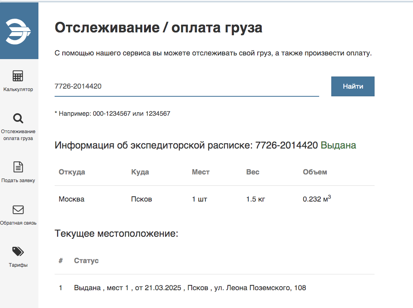413x308 pixels.
Task: Open the Обратная связь label
Action: coord(18,223)
